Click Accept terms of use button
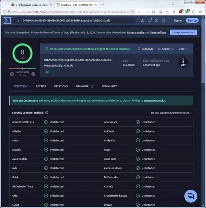 184,32
